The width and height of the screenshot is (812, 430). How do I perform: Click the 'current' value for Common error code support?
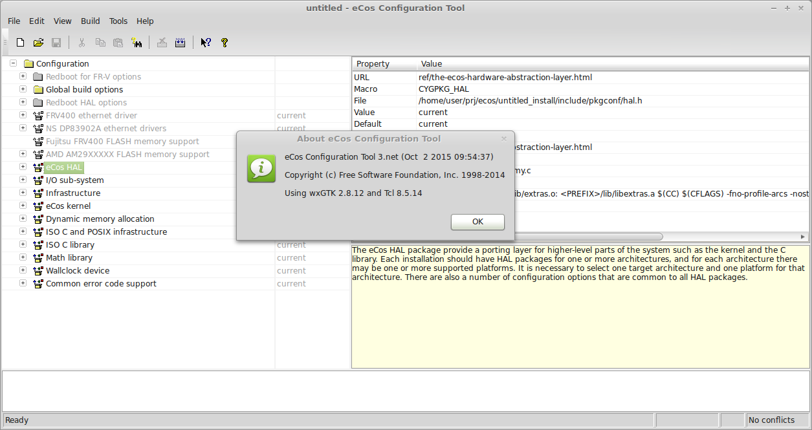pos(291,284)
